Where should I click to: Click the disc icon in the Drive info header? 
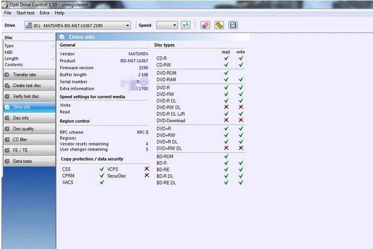point(62,37)
